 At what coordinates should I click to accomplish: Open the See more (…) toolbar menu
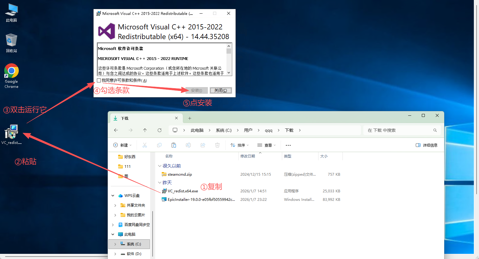coord(288,145)
